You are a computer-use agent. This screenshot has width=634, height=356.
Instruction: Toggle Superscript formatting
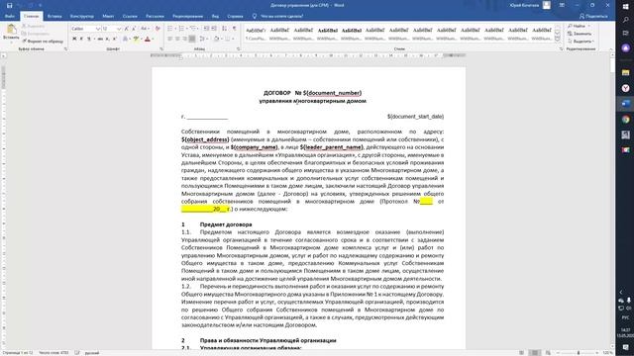(x=115, y=39)
